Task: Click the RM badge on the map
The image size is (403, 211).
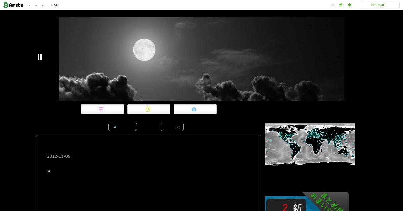Action: click(273, 163)
